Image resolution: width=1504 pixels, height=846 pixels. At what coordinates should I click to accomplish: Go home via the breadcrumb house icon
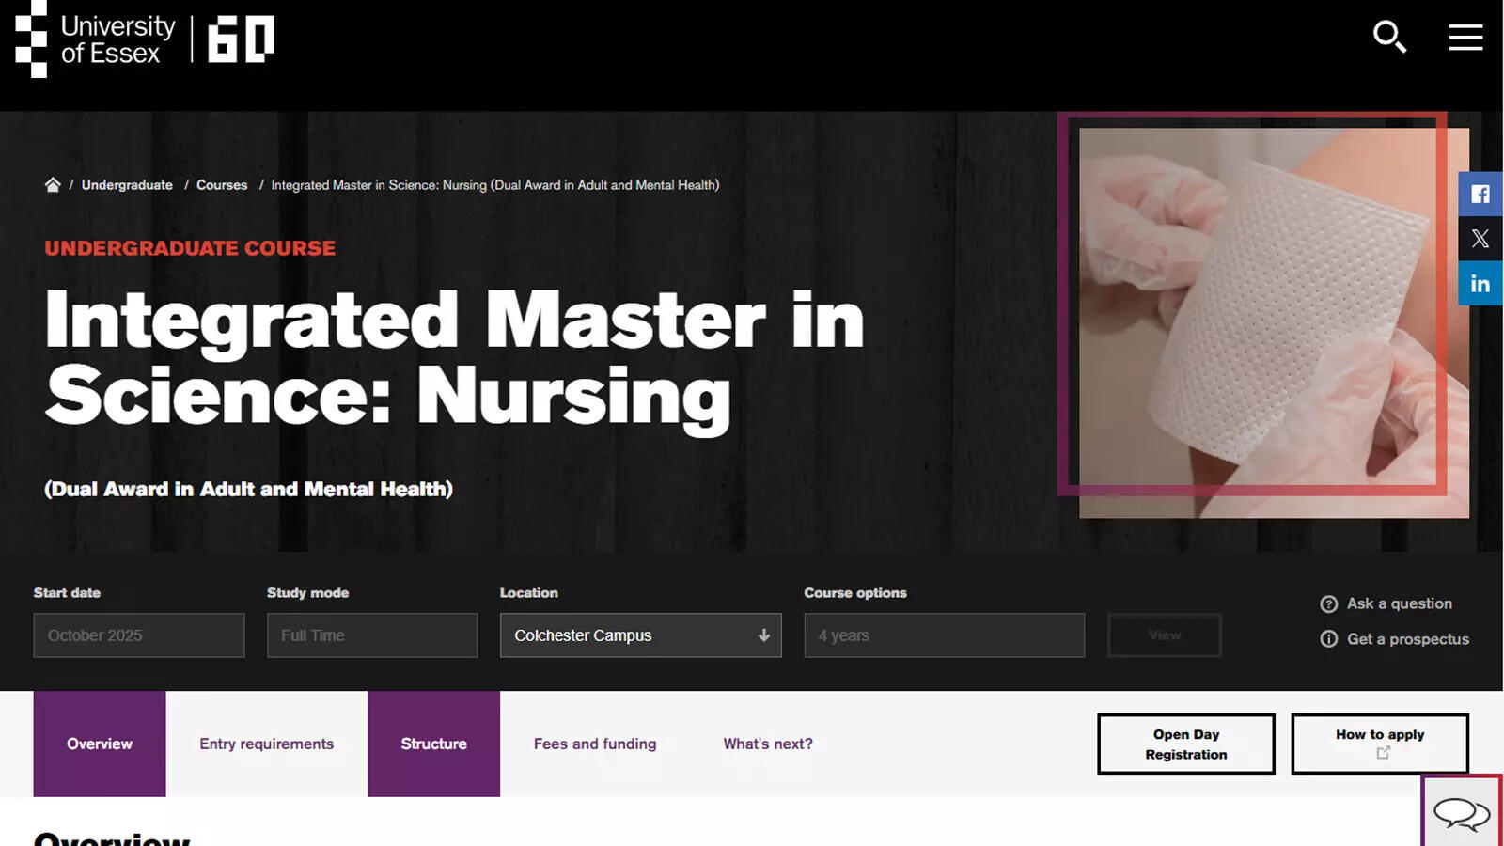pyautogui.click(x=53, y=184)
